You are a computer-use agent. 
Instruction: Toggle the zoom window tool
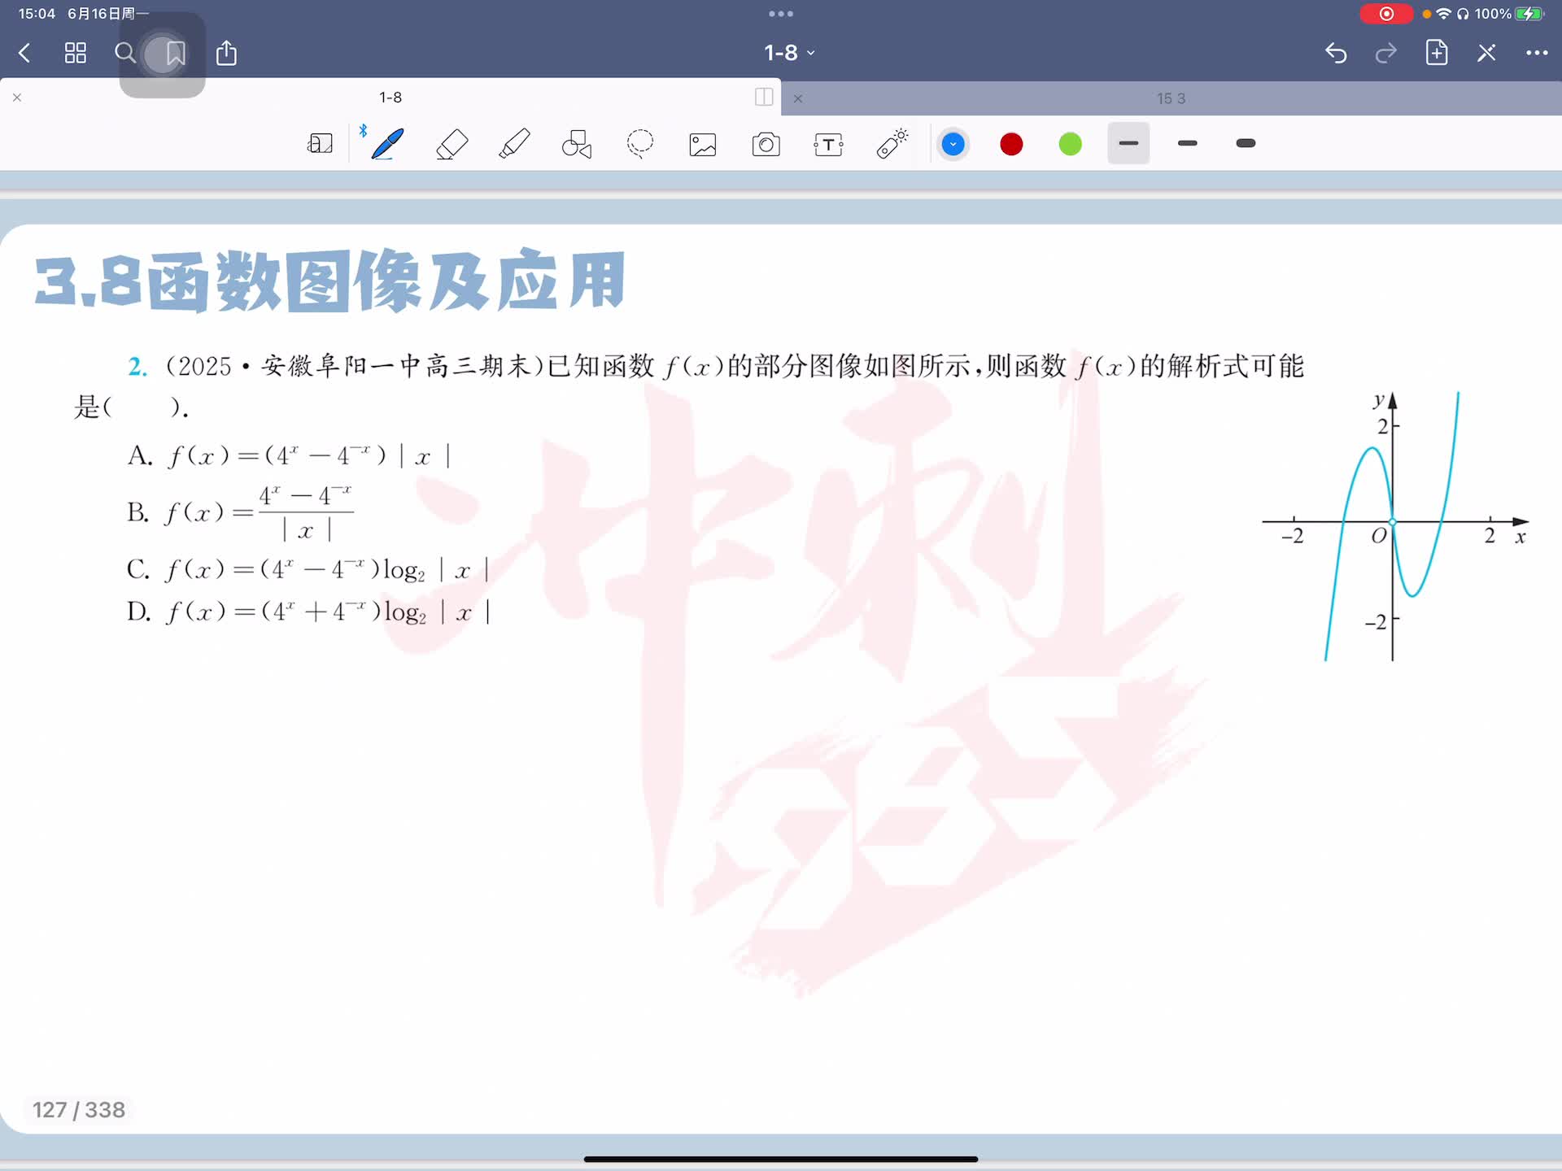click(x=320, y=144)
